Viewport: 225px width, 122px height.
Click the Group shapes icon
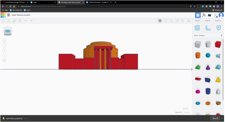171,21
